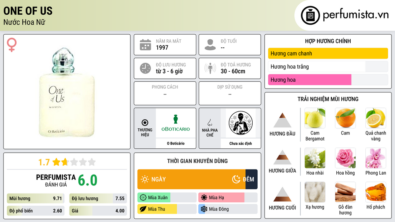Click the moon icon next to Đêm

236,179
